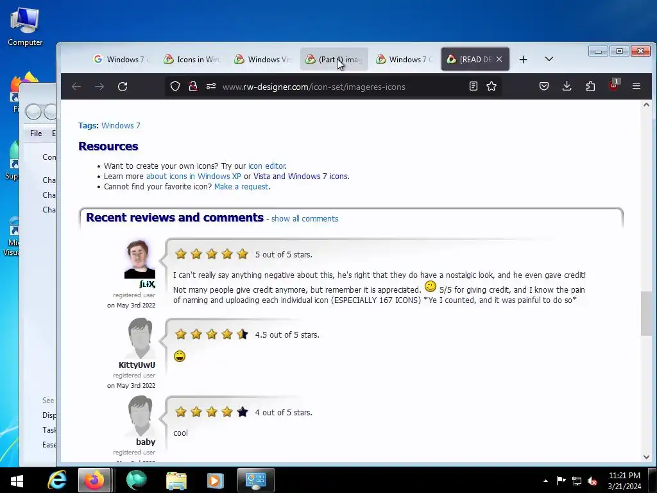Switch to the Windows Vis... tab
This screenshot has height=493, width=657.
pyautogui.click(x=262, y=59)
